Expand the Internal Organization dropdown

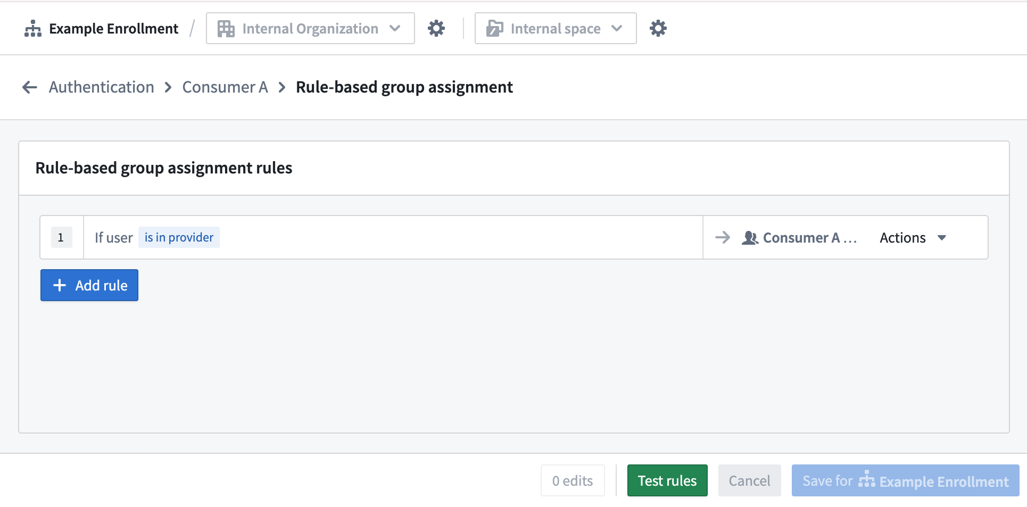pyautogui.click(x=395, y=29)
